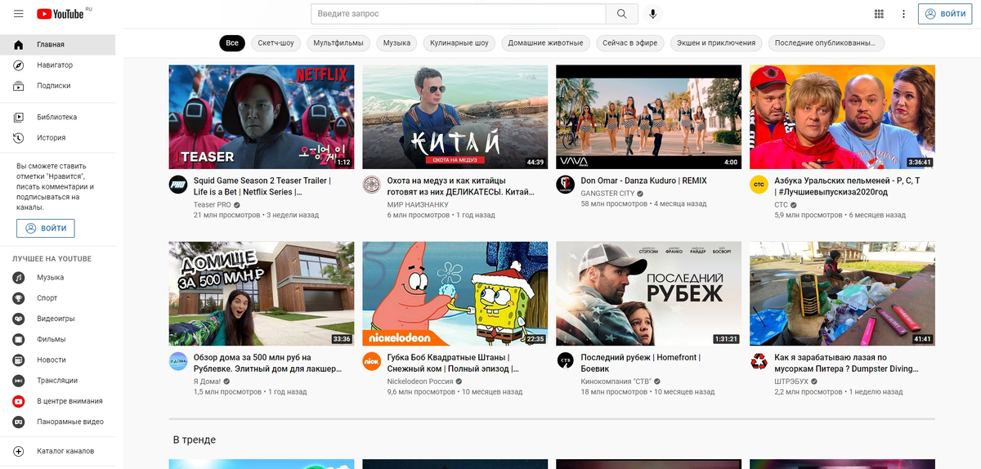The image size is (981, 469).
Task: Click the magnifier search button
Action: [x=622, y=14]
